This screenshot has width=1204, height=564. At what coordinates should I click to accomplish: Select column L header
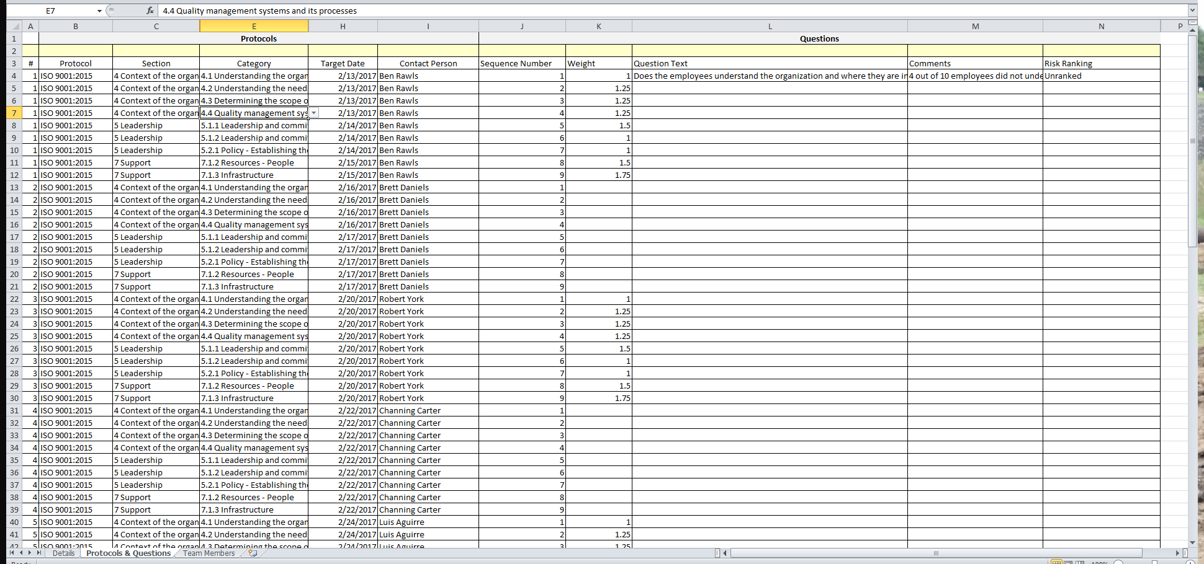point(770,26)
